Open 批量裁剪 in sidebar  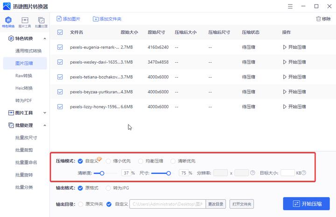(x=24, y=150)
